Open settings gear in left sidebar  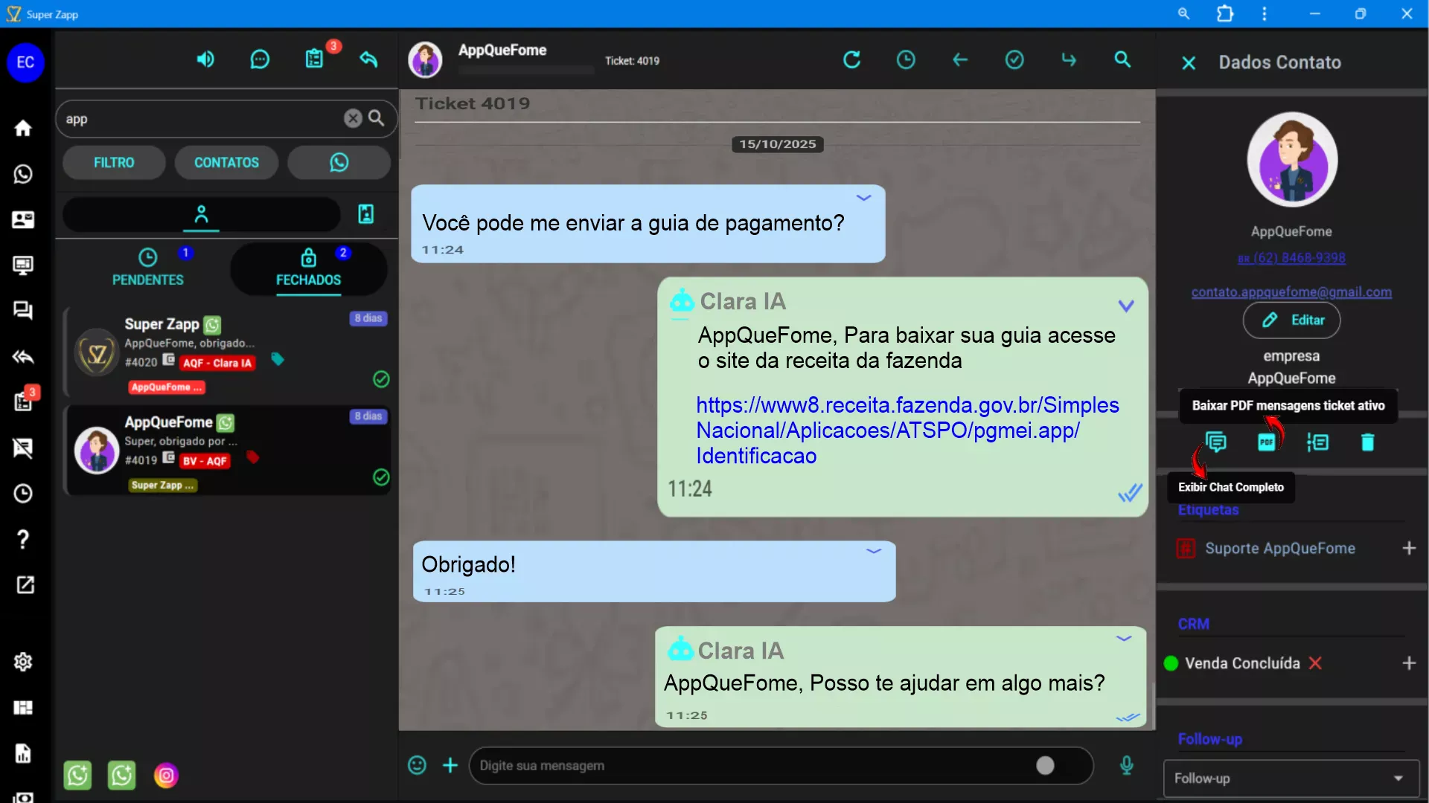(23, 662)
